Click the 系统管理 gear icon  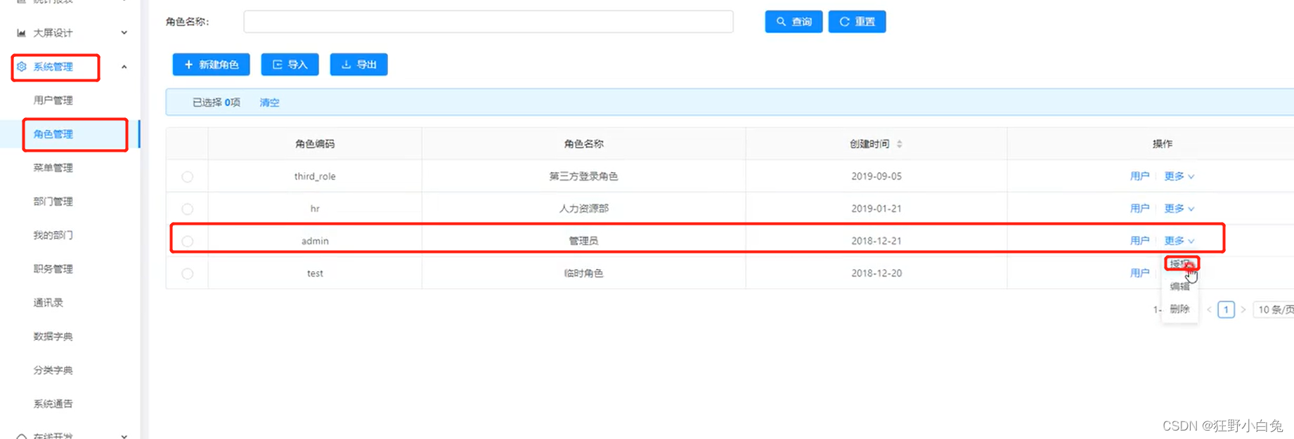pyautogui.click(x=22, y=67)
